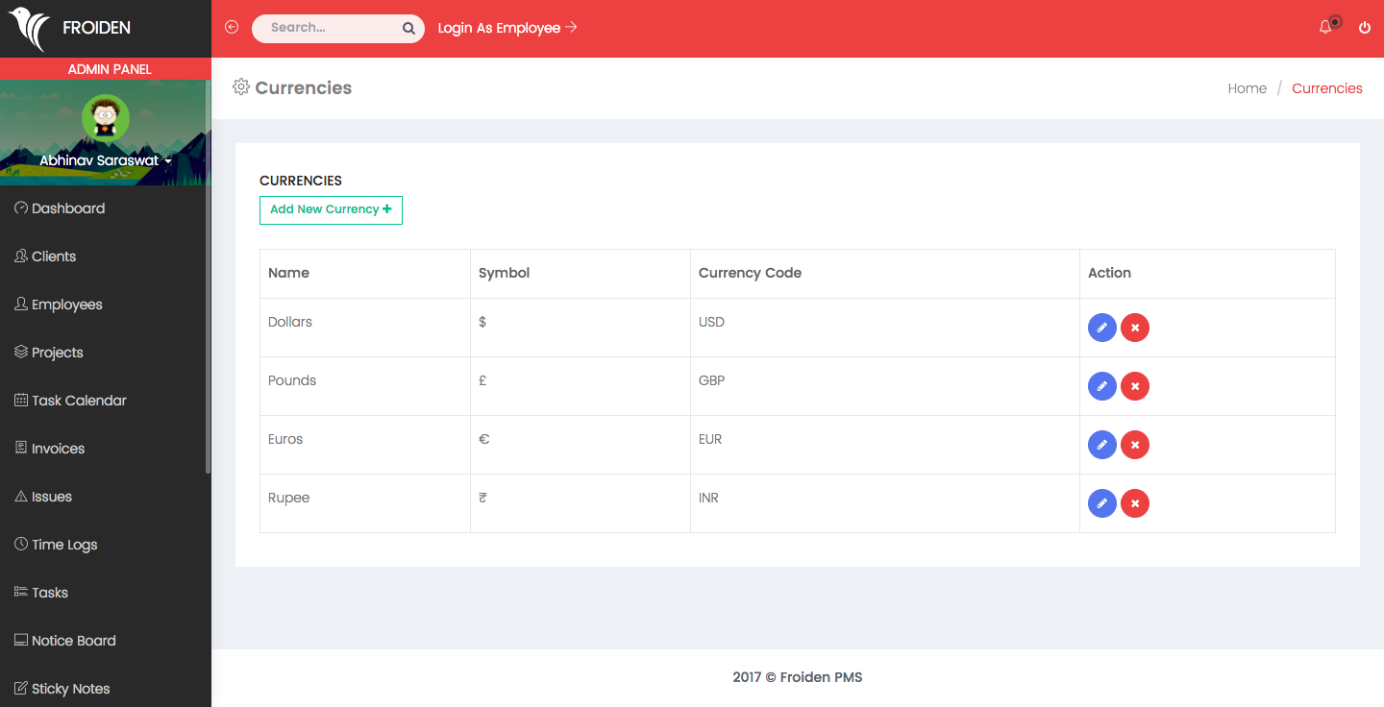Click the sidebar collapse arrow icon
1384x707 pixels.
(x=232, y=28)
